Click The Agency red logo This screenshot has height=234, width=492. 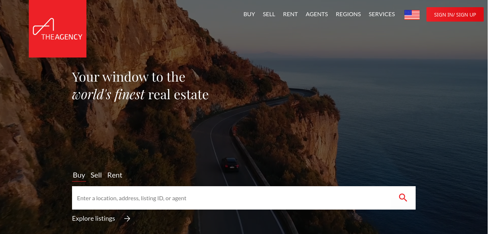(x=58, y=29)
